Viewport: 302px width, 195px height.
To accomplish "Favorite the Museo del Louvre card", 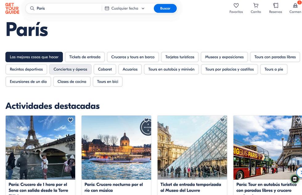I will [222, 120].
